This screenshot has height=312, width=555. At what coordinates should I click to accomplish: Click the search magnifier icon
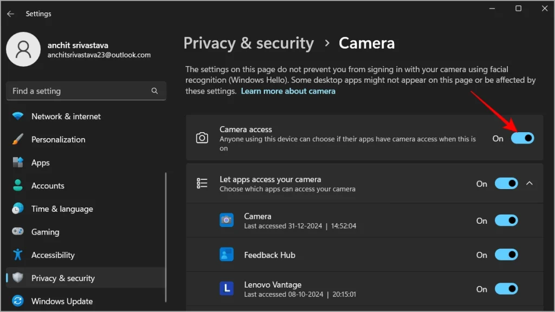coord(154,91)
